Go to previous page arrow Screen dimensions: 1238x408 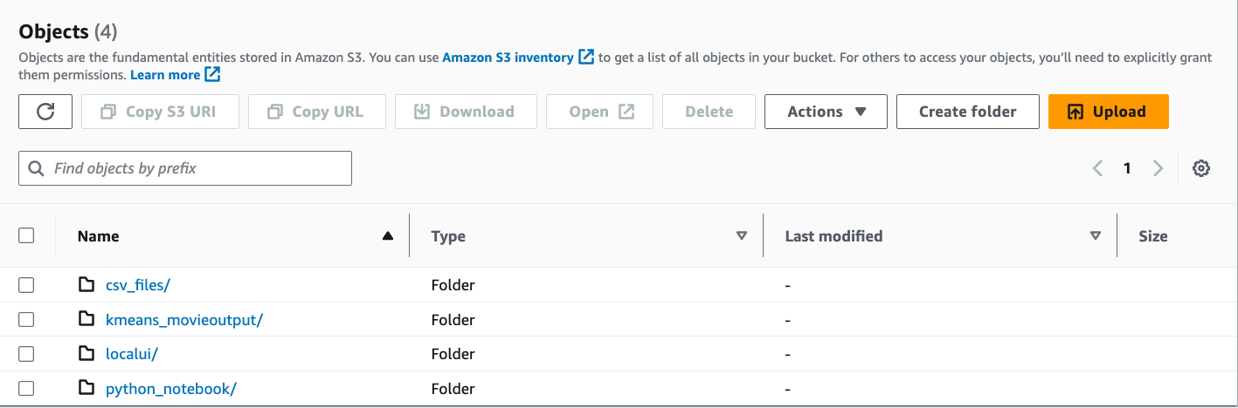click(1098, 168)
